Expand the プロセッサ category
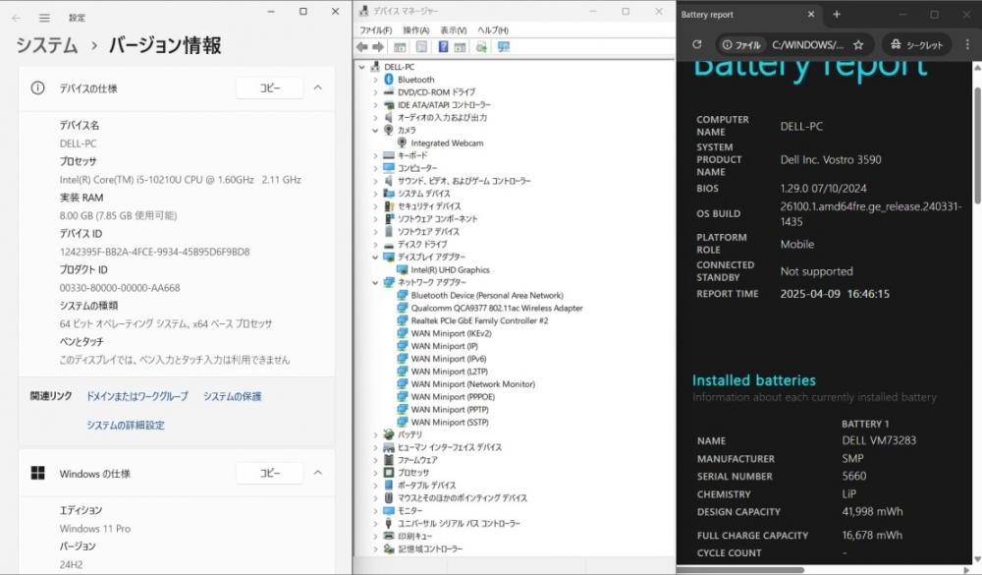This screenshot has width=982, height=575. click(x=375, y=472)
